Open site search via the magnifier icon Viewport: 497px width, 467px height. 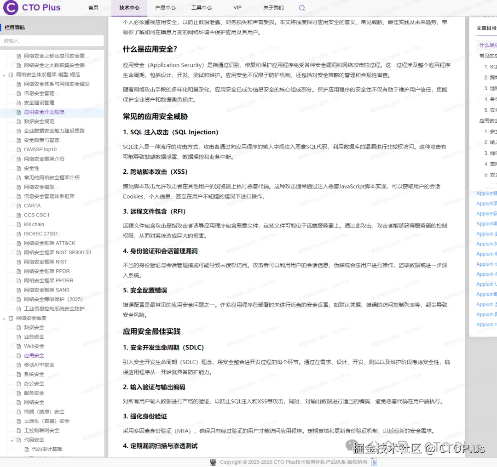pos(301,8)
